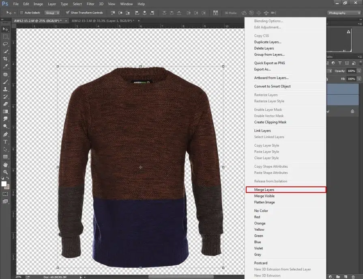Choose Convert to Smart Object
The image size is (363, 279).
coord(272,86)
